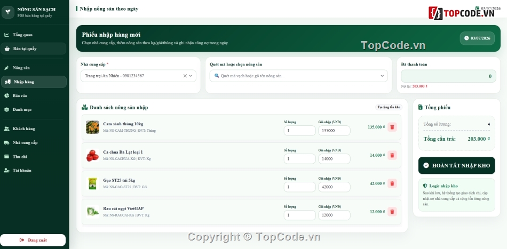Click the 03/07/2026 date badge in the banner
Viewport: 507px width, 249px height.
click(477, 38)
